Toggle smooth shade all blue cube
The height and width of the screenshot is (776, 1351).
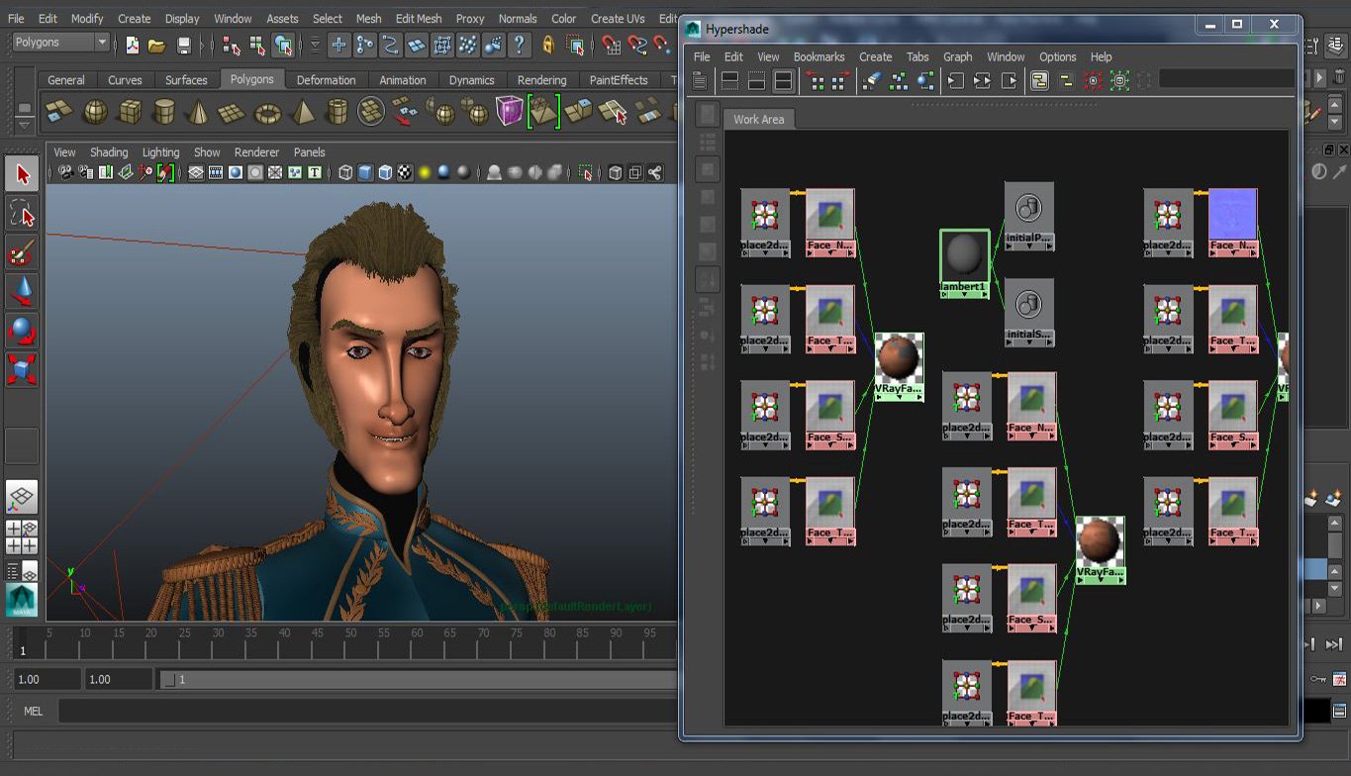365,173
